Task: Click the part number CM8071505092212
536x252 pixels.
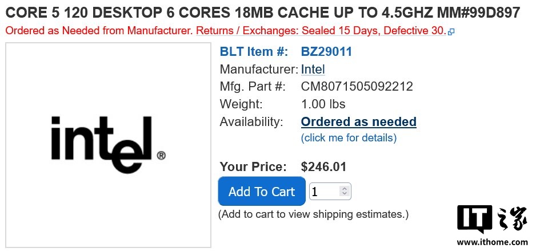Action: pyautogui.click(x=357, y=87)
